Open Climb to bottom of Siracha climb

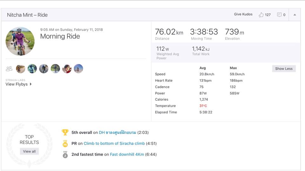pyautogui.click(x=114, y=143)
